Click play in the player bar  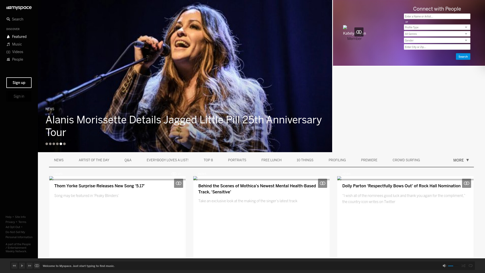(x=22, y=266)
